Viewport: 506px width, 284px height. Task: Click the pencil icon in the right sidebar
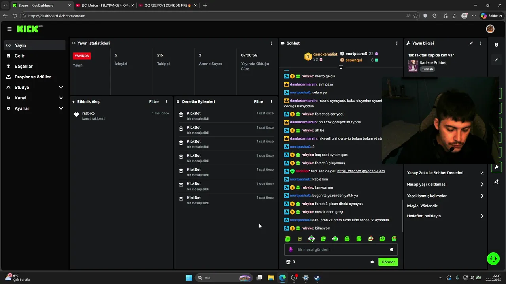[x=497, y=60]
